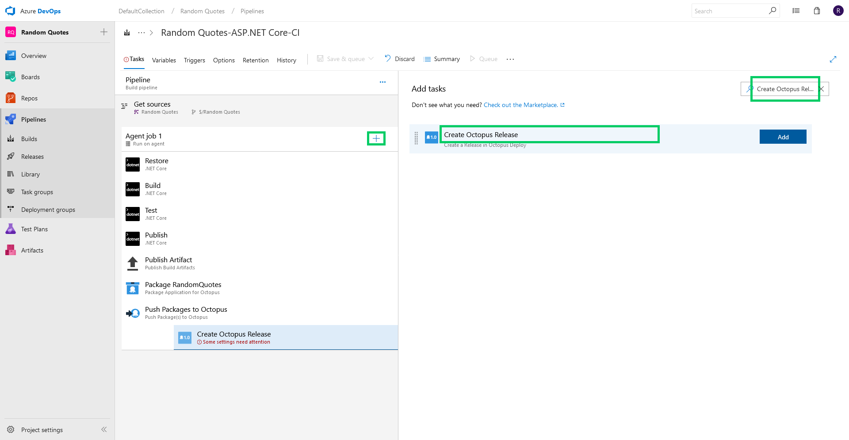Open Random Quotes breadcrumb link

[203, 11]
